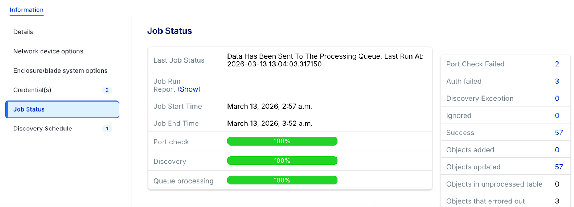
Task: Click the Discovery Exception count
Action: click(557, 98)
